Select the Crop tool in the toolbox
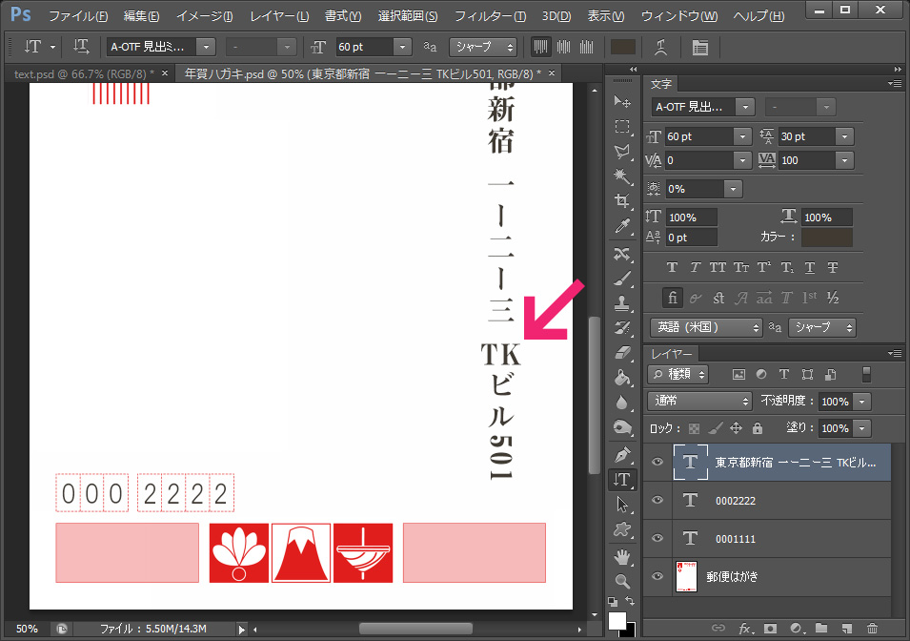Screen dimensions: 910x641 pyautogui.click(x=622, y=201)
